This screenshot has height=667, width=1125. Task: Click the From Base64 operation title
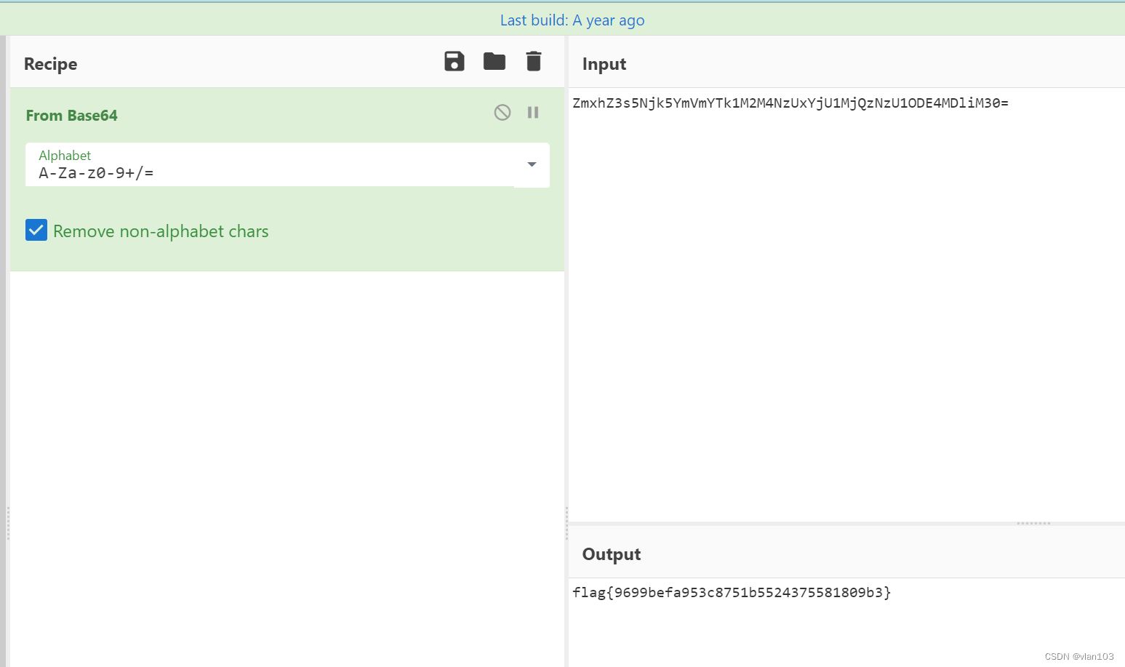tap(71, 116)
